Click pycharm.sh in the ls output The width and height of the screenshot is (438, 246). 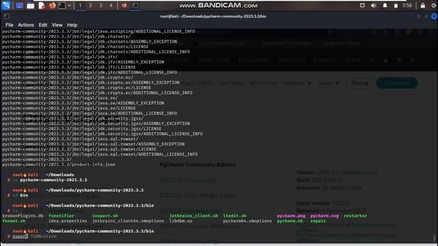click(289, 221)
